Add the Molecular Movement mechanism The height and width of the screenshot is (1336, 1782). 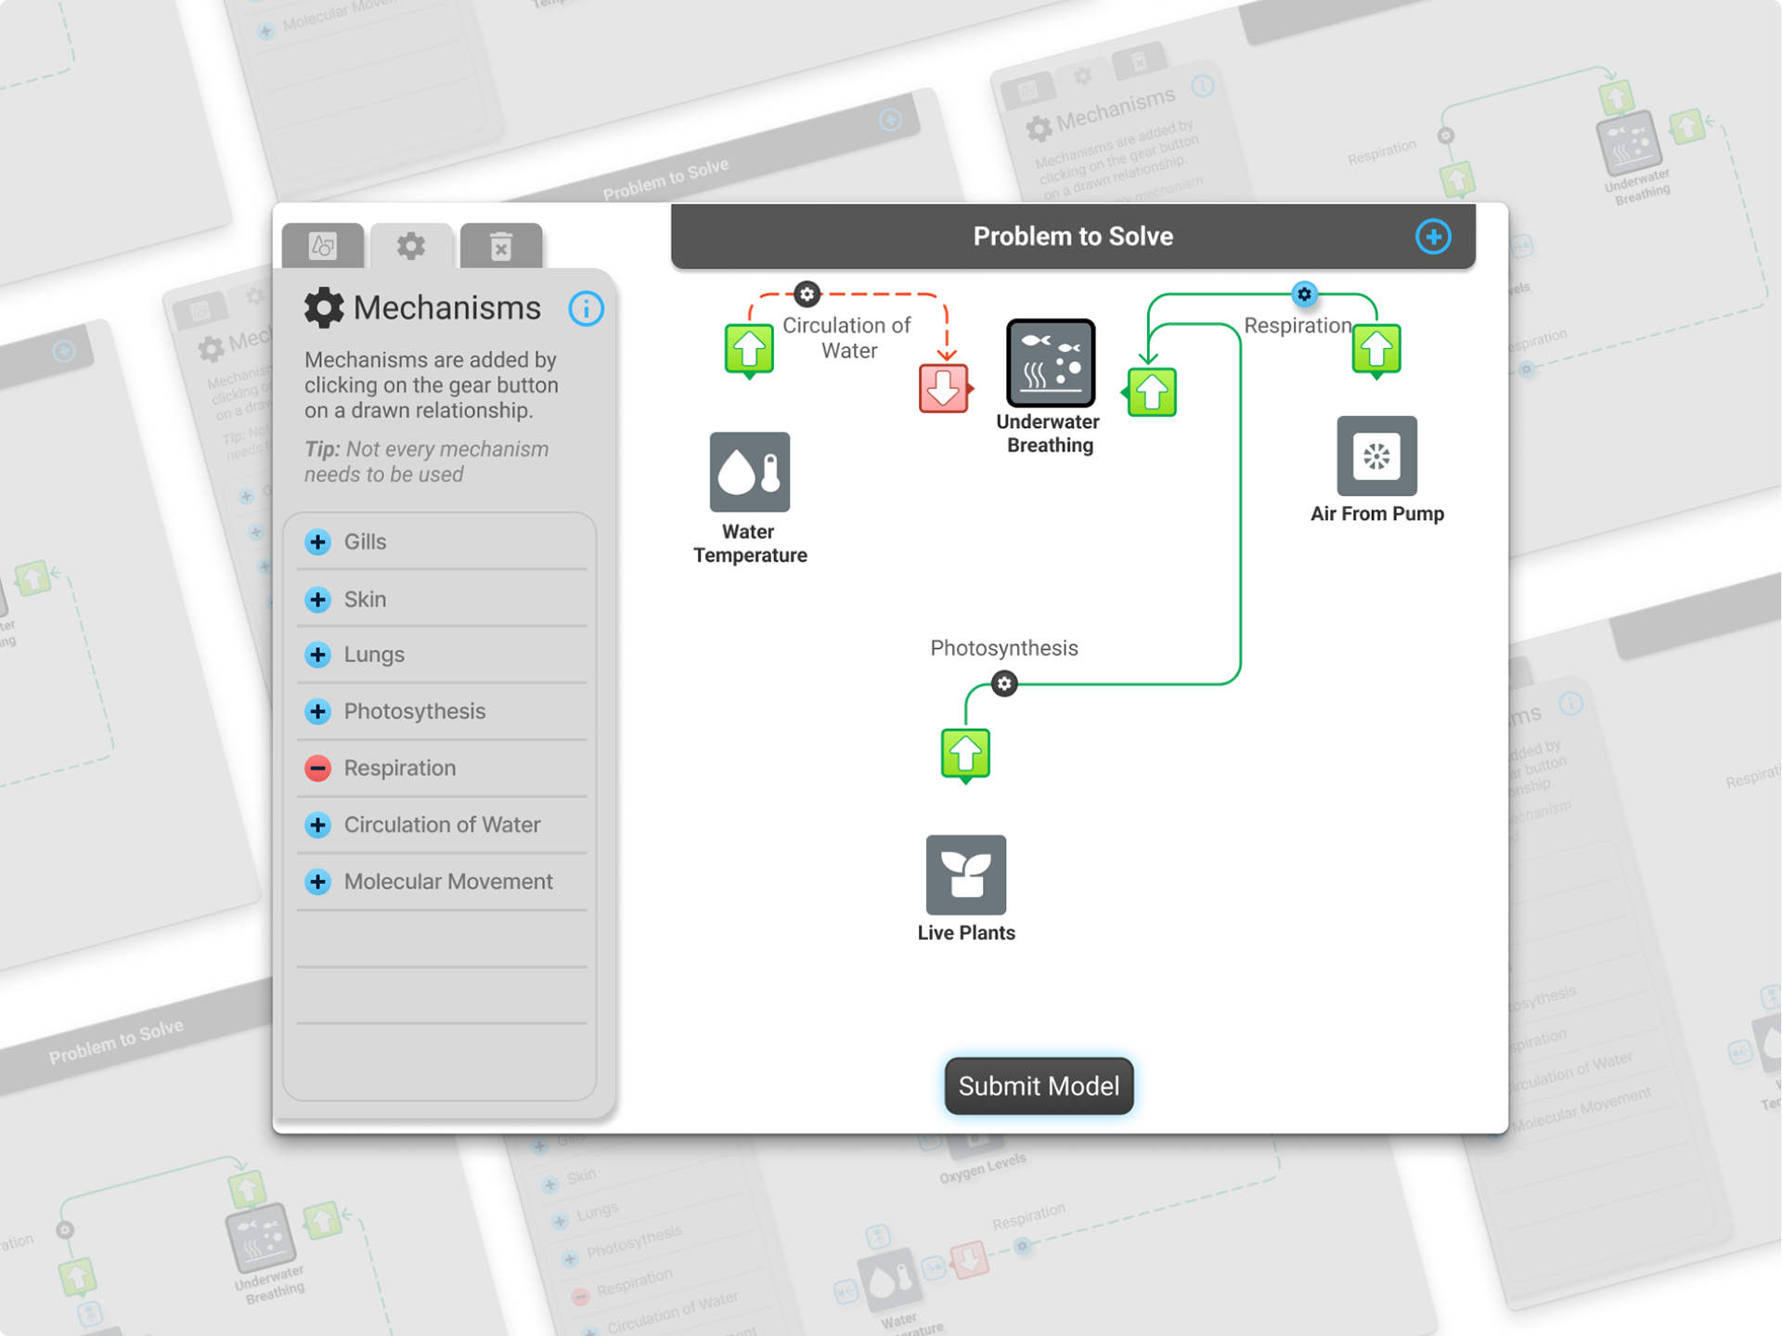(317, 882)
